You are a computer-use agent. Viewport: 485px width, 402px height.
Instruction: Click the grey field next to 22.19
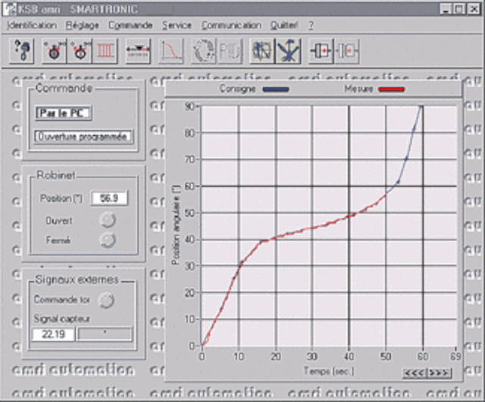tap(105, 334)
